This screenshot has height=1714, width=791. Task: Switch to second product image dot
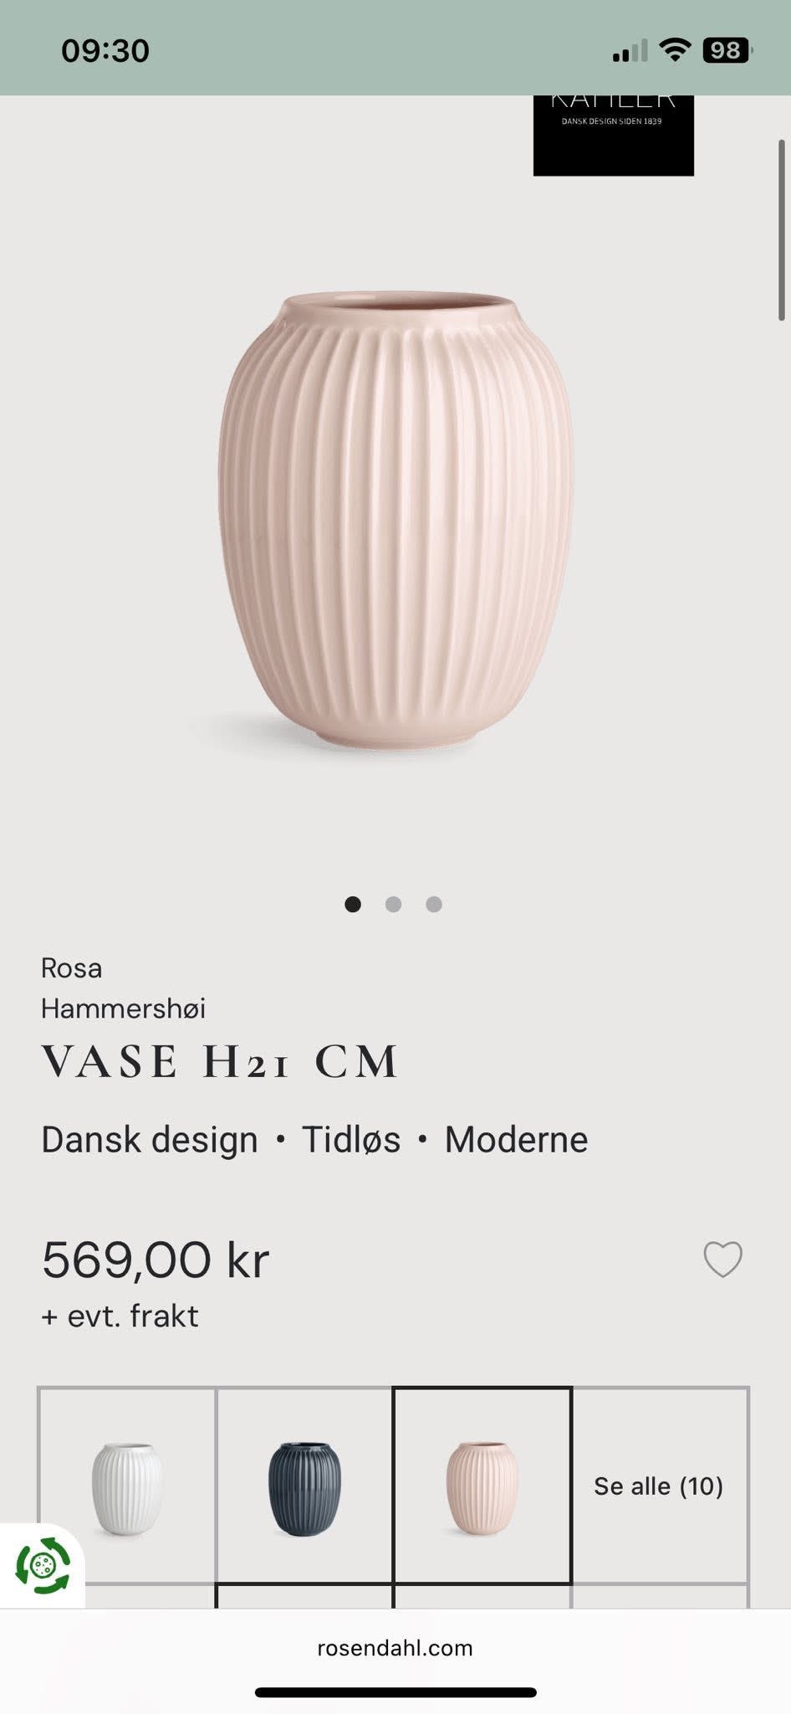click(393, 904)
